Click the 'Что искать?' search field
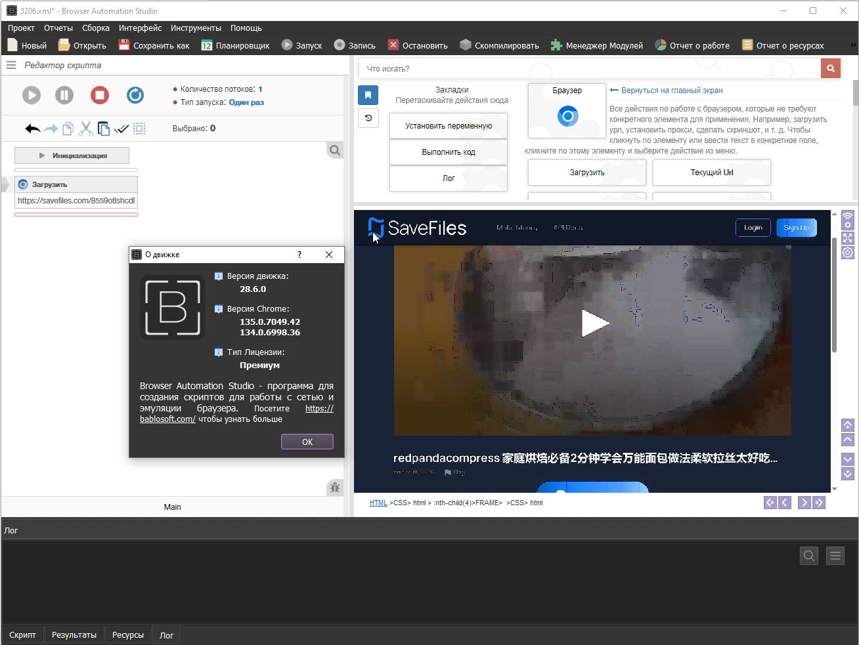The width and height of the screenshot is (859, 645). 589,68
